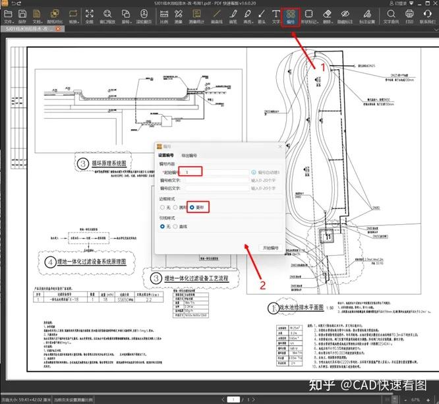Close the numbering dialog
This screenshot has width=439, height=404.
(x=280, y=146)
